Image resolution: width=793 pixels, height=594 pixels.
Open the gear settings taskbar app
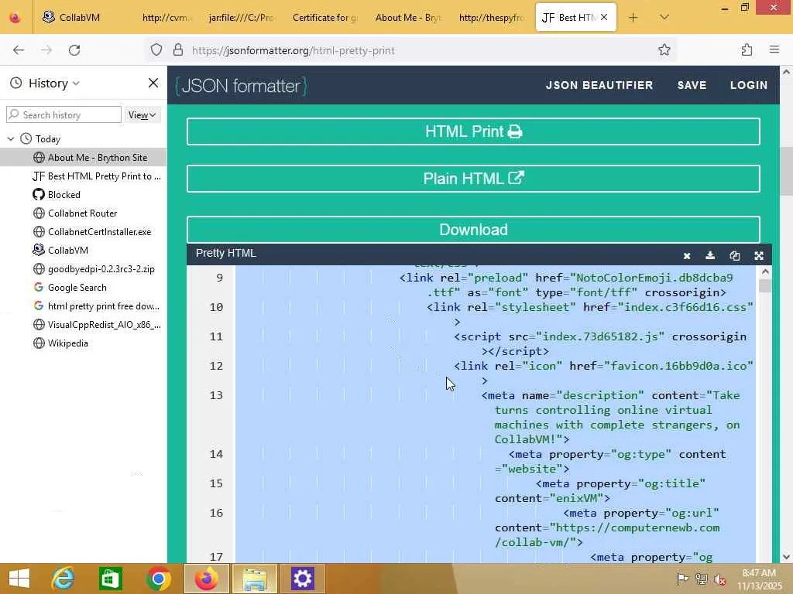pos(303,579)
